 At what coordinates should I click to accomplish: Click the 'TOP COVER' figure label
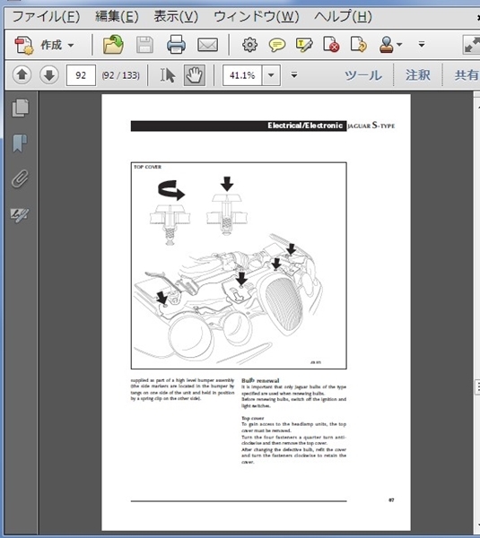point(148,167)
